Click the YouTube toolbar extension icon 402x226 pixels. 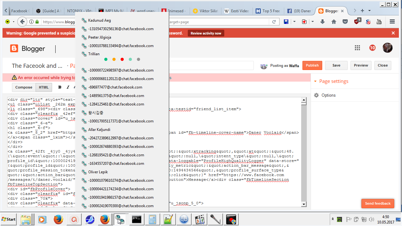(379, 22)
